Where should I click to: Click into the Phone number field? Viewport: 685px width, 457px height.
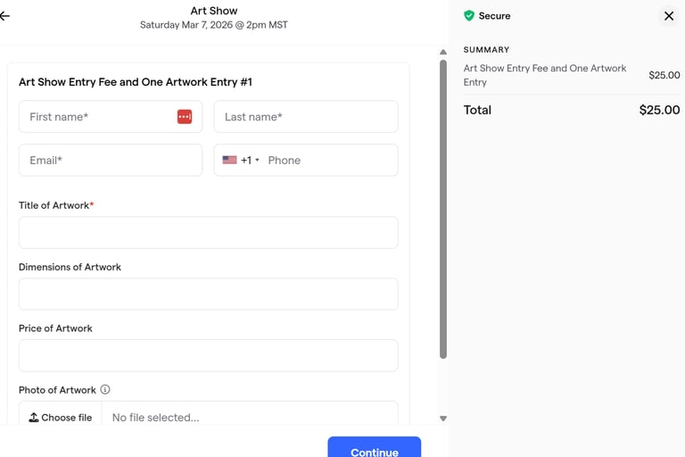328,161
